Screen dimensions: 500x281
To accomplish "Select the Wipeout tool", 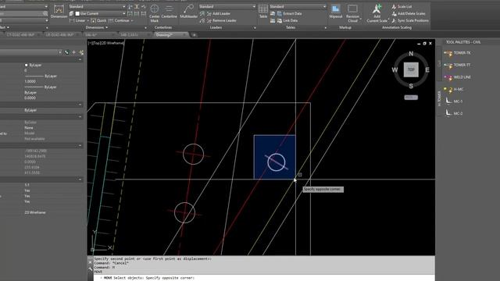I will click(335, 12).
